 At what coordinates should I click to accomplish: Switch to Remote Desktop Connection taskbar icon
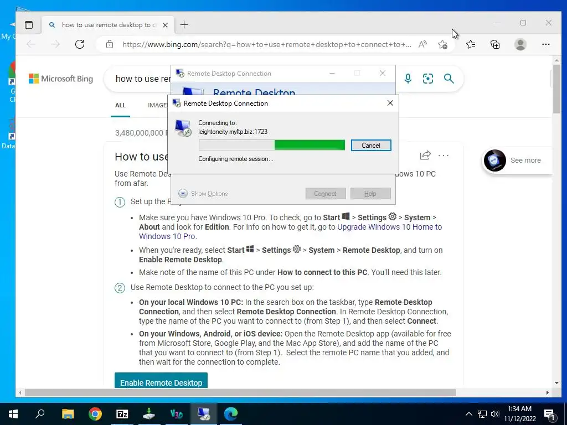204,414
